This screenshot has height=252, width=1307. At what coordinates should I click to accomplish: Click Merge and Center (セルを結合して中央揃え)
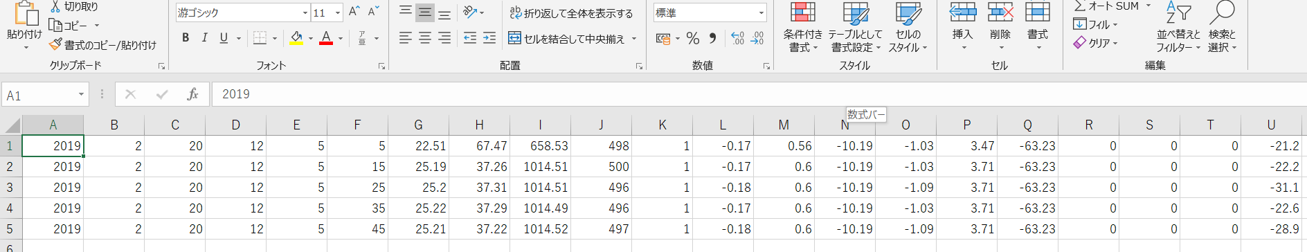566,39
